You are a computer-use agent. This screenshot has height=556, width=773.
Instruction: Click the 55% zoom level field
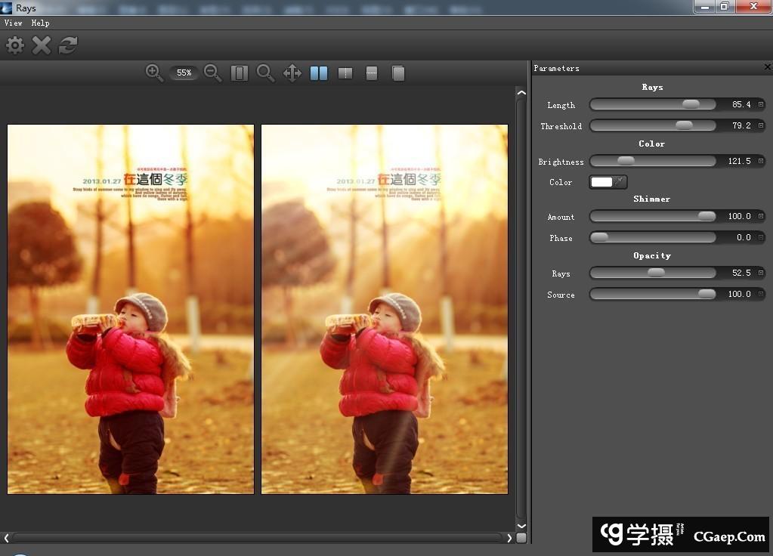point(184,73)
